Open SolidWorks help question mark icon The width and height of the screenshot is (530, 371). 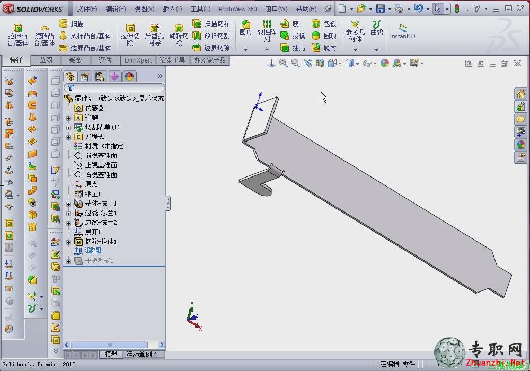(476, 8)
